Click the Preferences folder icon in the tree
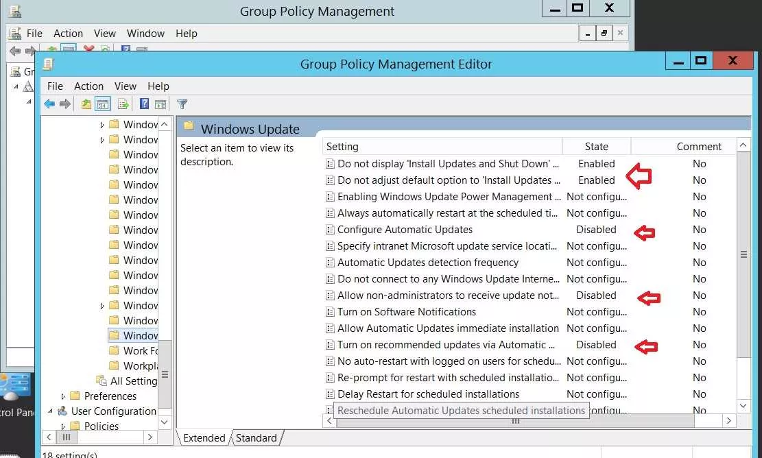The image size is (762, 458). point(75,396)
